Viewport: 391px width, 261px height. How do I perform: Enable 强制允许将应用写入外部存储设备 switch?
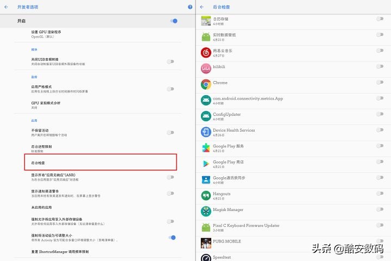point(171,221)
